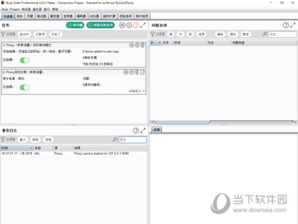Click funnel filter icon in Event log panel
The image size is (298, 224).
(3, 139)
